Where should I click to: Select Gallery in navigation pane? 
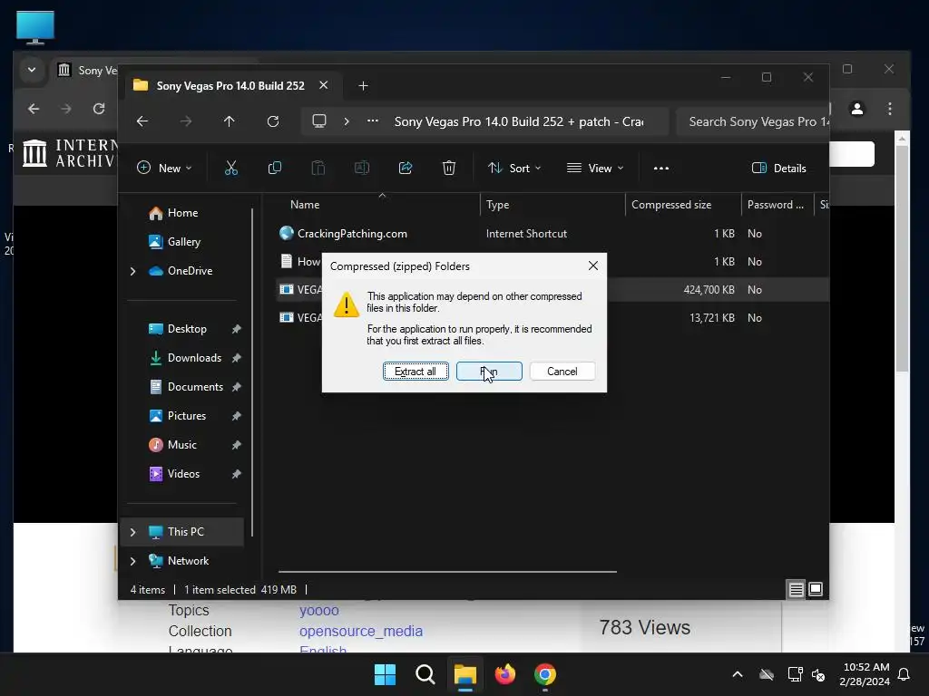(183, 241)
